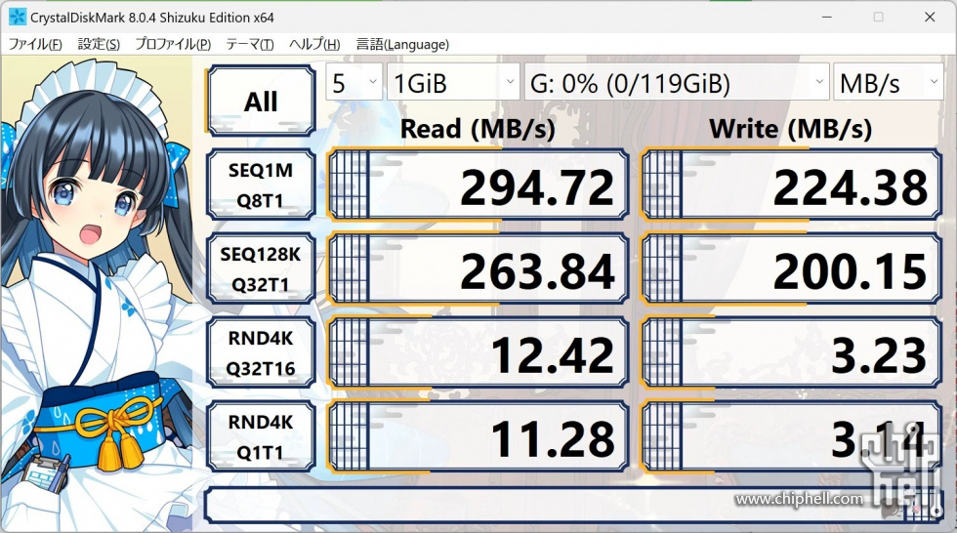Click the Write (MB/s) column header

791,129
